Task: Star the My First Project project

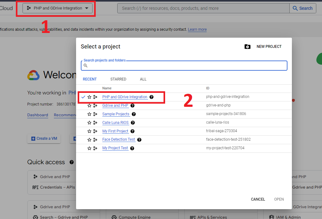Action: point(89,131)
